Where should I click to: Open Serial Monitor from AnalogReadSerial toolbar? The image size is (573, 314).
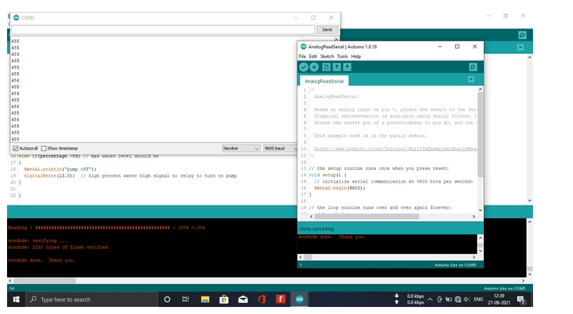pos(473,67)
